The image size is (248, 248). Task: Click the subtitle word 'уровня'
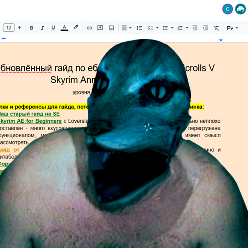coord(81,92)
